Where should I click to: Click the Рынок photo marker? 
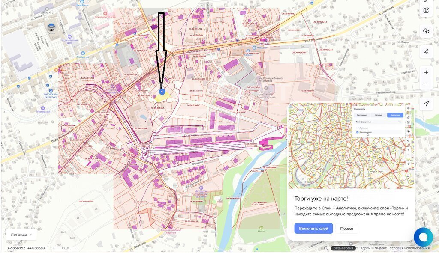point(51,27)
